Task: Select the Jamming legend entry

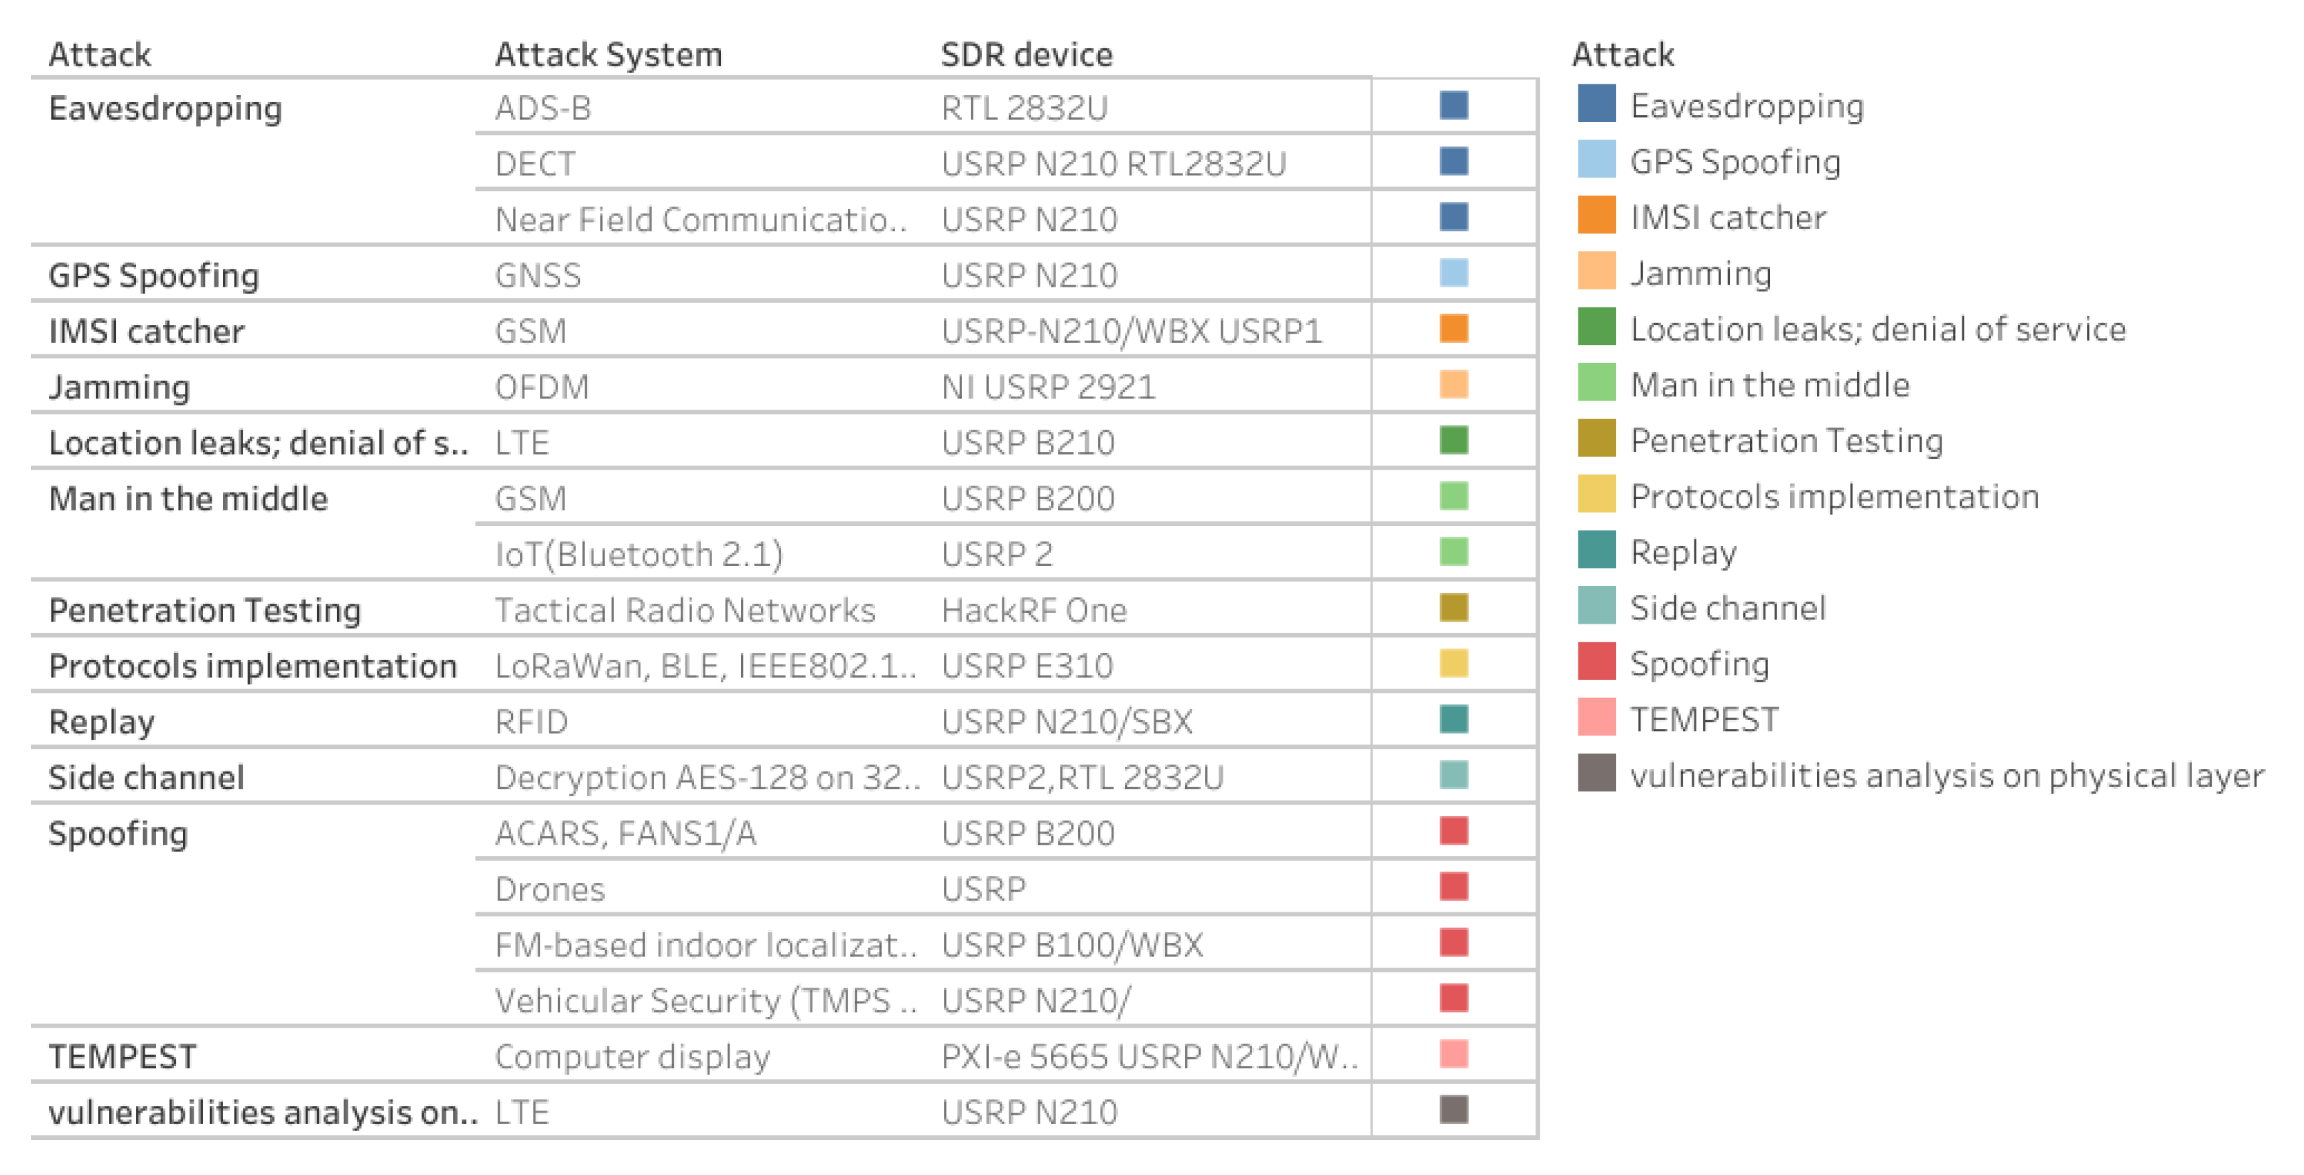Action: pos(1700,273)
